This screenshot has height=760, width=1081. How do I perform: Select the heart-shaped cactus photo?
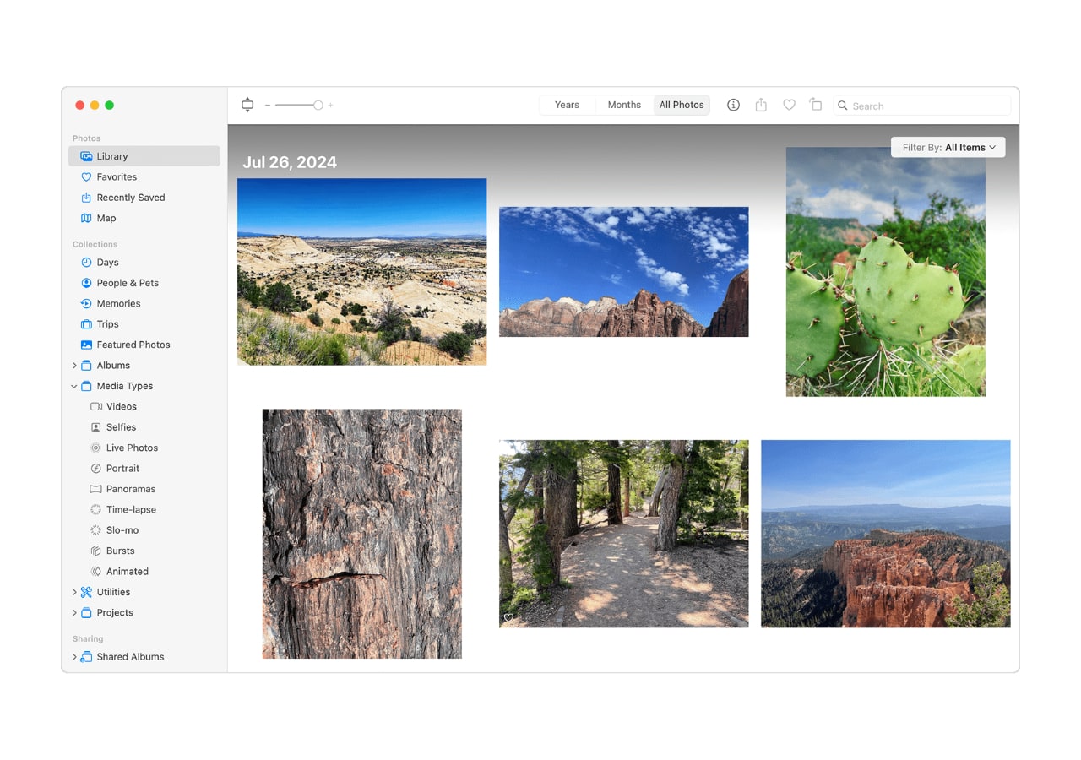(885, 272)
